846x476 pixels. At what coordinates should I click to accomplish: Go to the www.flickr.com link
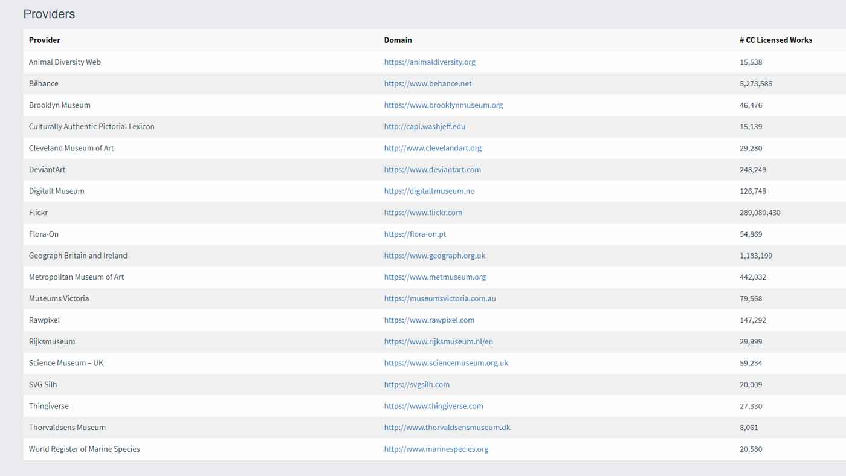423,213
